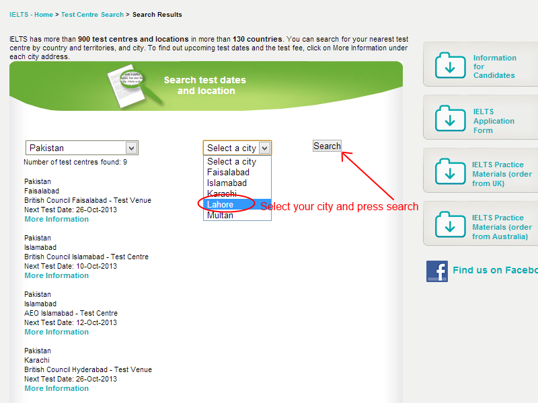
Task: Click 'Number of test centres found: 9'
Action: (x=75, y=162)
